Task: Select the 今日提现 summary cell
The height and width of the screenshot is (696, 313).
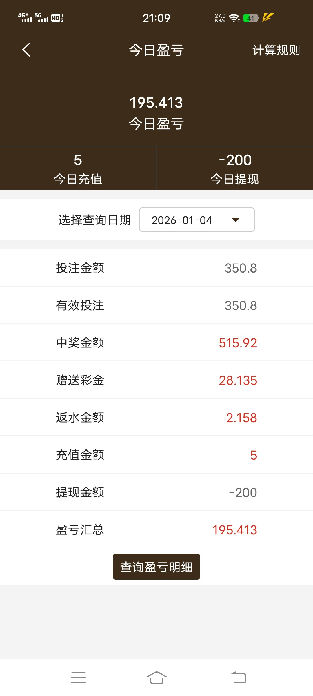Action: [x=235, y=168]
